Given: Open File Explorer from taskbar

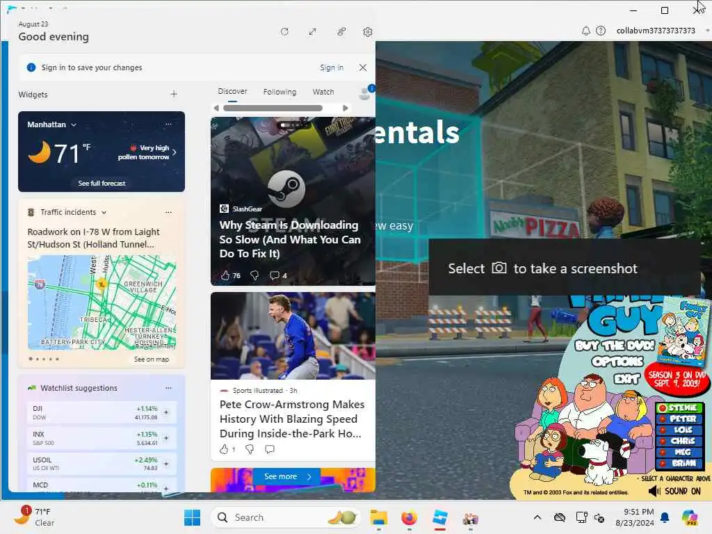Looking at the screenshot, I should pyautogui.click(x=379, y=518).
